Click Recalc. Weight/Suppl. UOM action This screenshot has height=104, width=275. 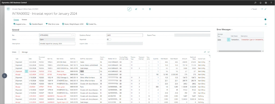[x=73, y=24]
